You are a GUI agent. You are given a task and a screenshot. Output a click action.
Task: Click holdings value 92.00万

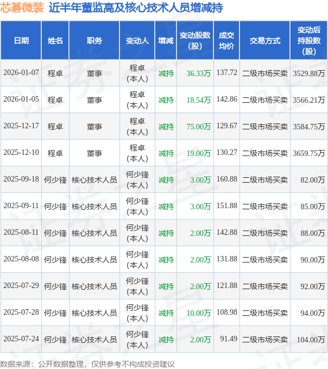coord(313,286)
